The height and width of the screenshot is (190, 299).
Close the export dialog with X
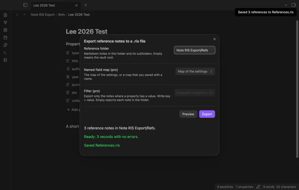(214, 39)
